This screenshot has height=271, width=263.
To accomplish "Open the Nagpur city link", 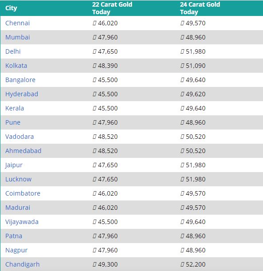I will pyautogui.click(x=16, y=251).
